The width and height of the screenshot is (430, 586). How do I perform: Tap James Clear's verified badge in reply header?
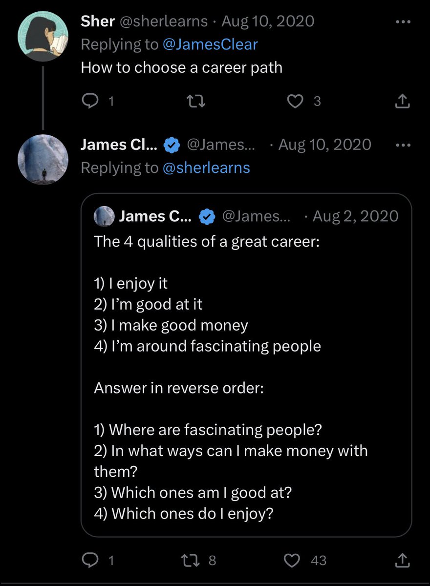coord(171,145)
